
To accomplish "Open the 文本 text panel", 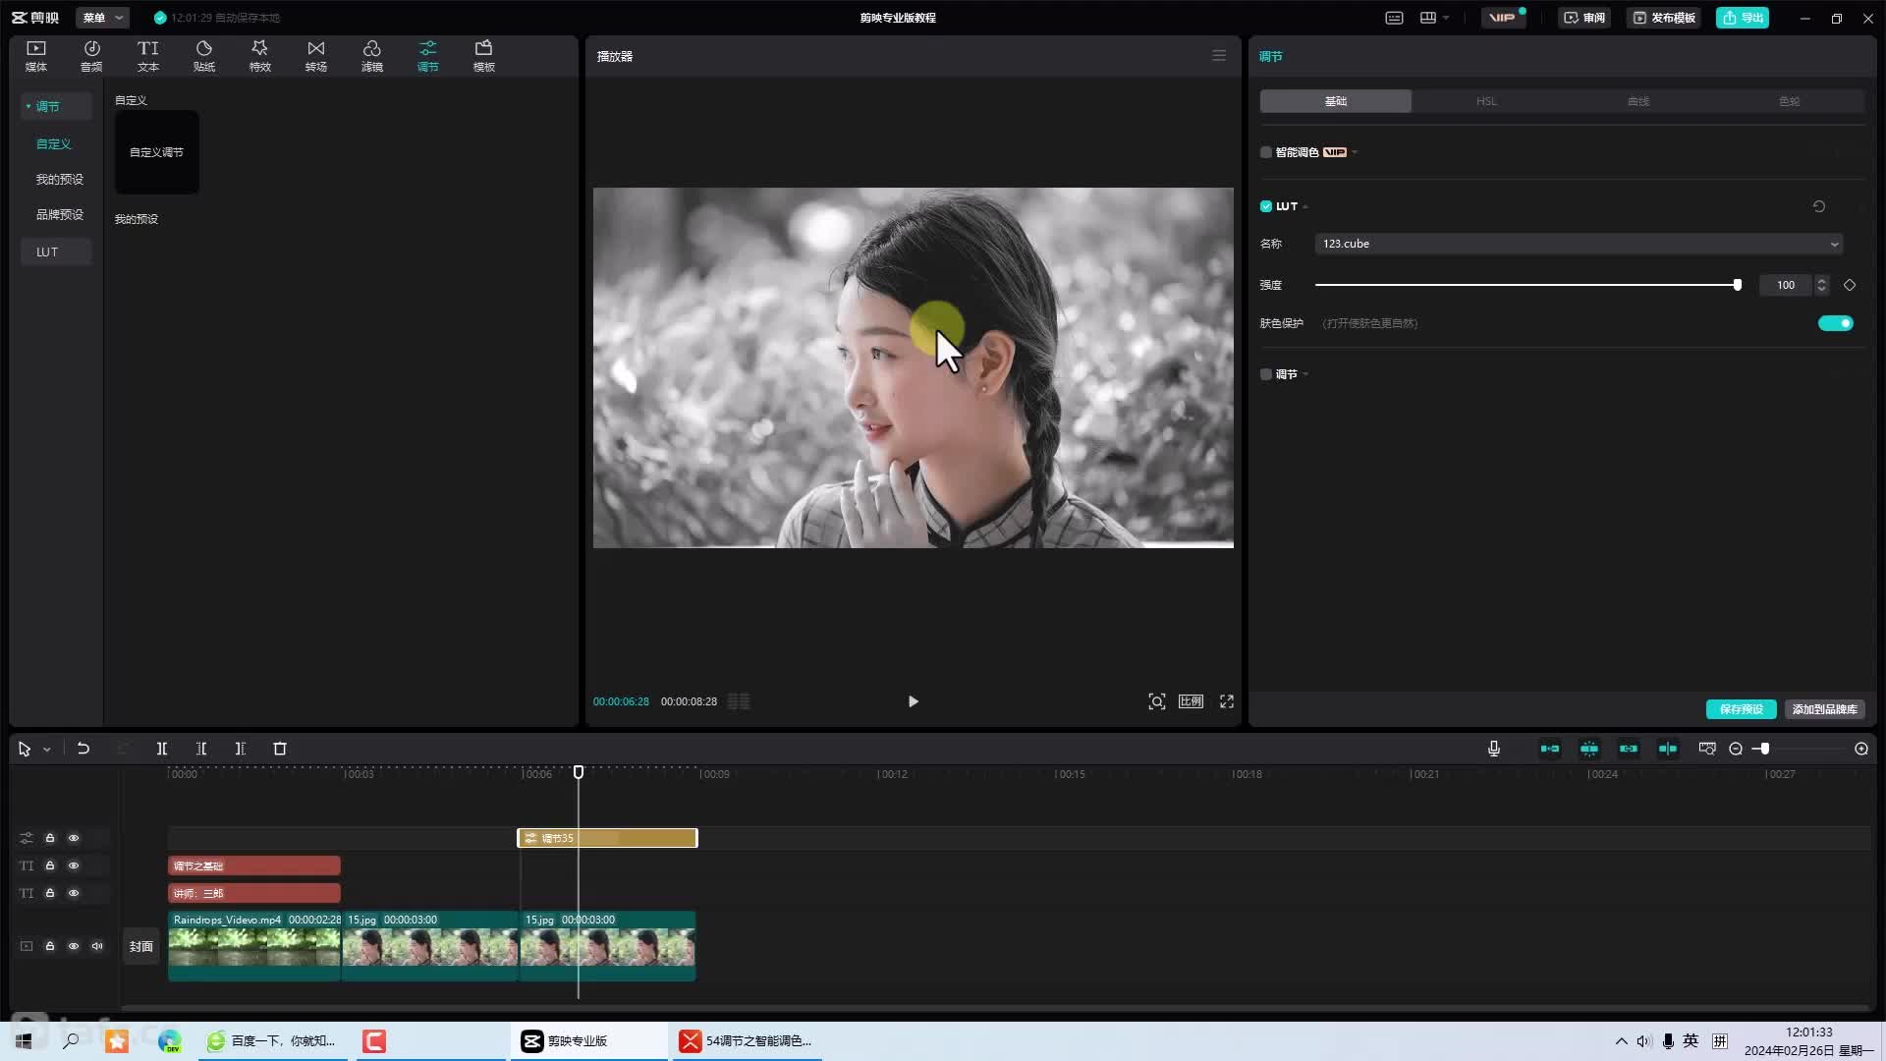I will [x=148, y=56].
